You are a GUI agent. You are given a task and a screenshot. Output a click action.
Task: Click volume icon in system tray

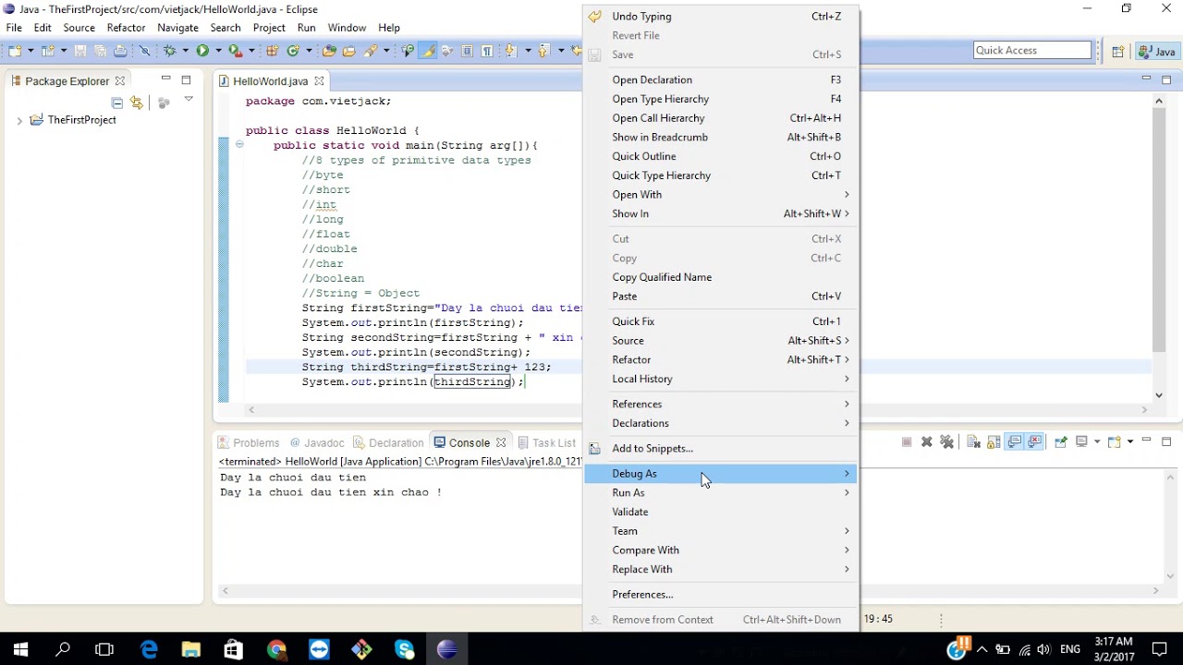[x=1044, y=650]
